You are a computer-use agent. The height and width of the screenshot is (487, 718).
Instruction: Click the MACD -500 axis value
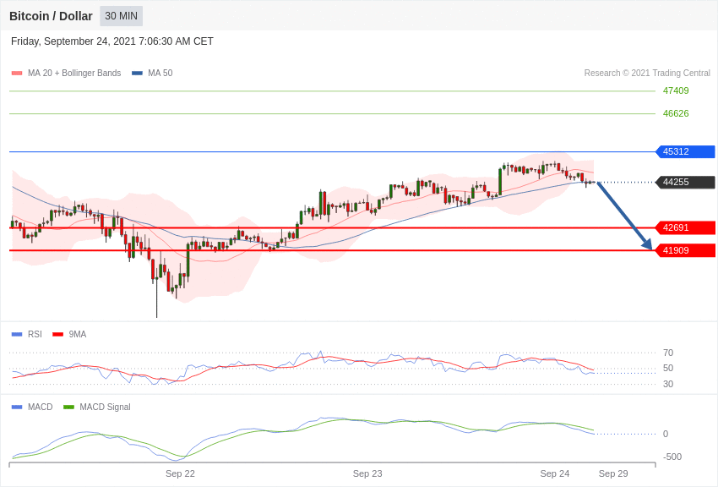(672, 457)
